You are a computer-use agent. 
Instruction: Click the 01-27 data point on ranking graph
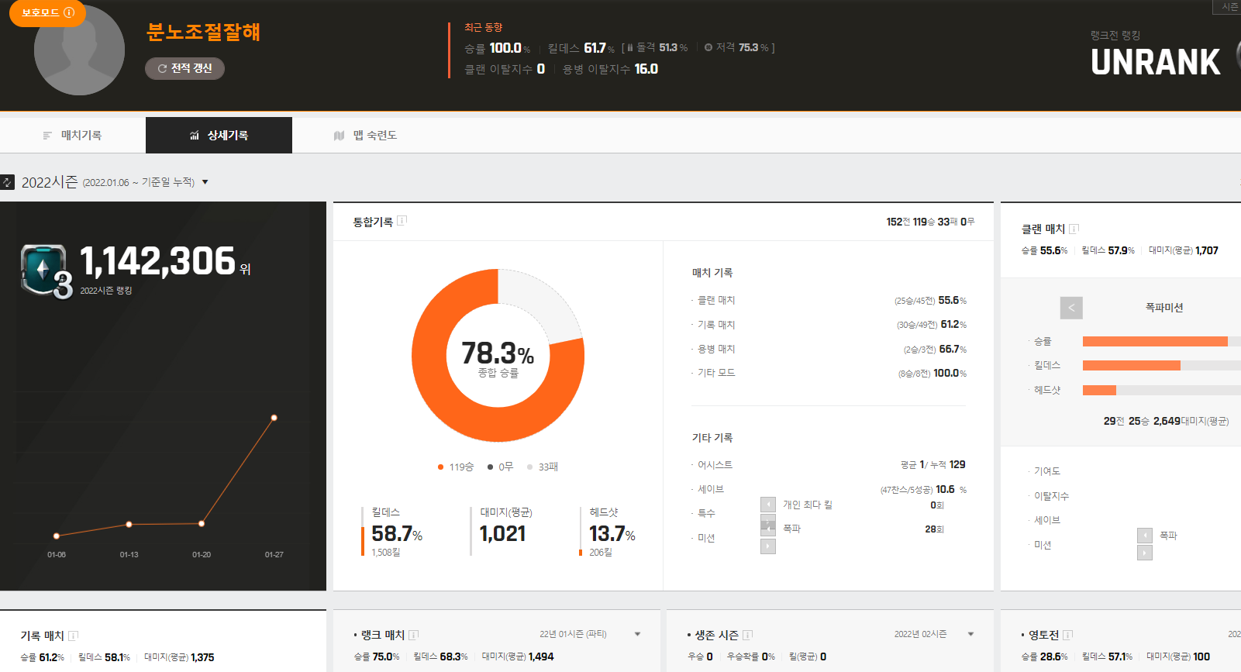tap(274, 418)
